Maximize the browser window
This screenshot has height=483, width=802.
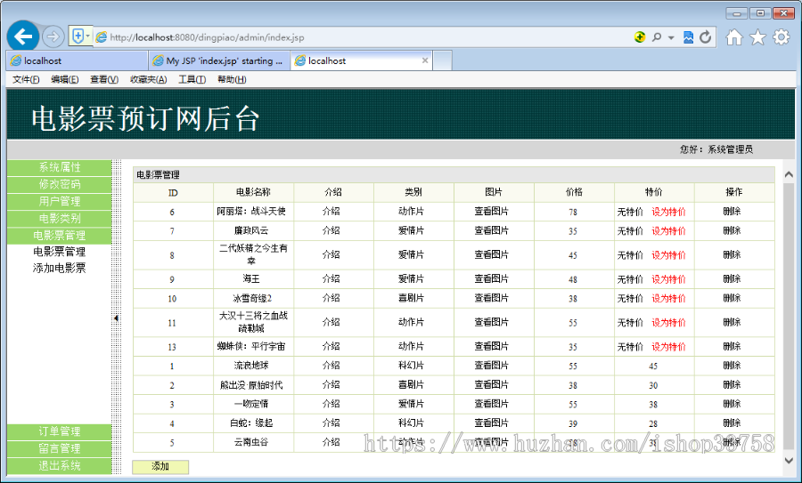pos(761,12)
